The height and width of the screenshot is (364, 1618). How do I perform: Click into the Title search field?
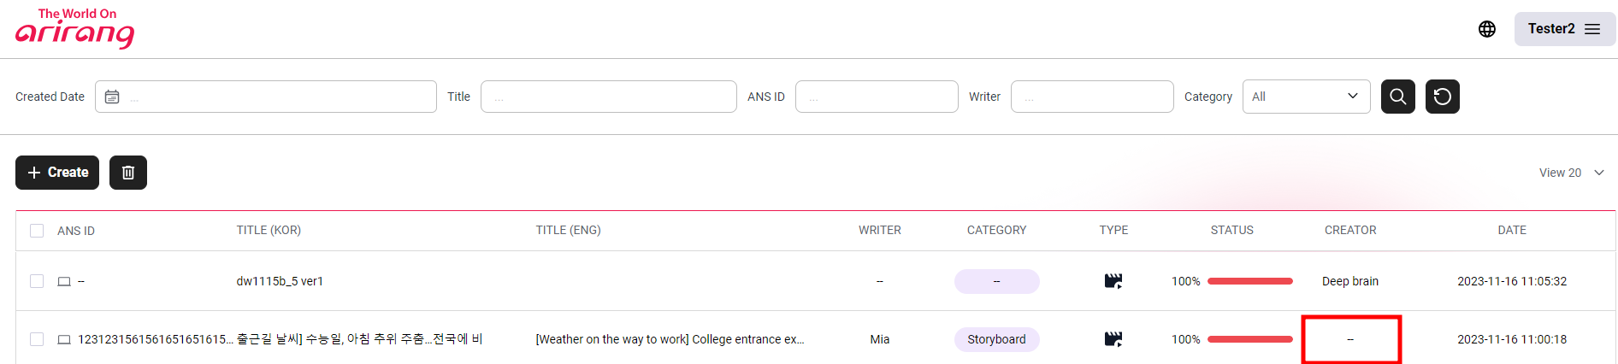point(608,97)
